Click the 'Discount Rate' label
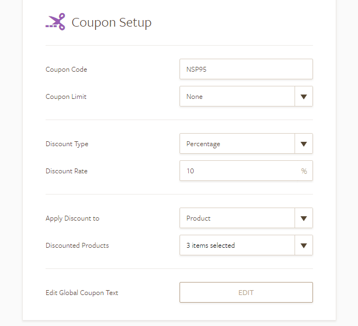 click(x=67, y=171)
